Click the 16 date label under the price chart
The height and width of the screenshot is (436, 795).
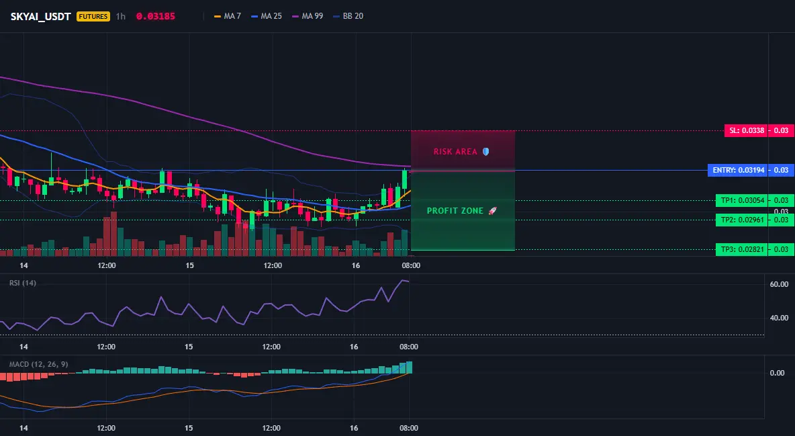pyautogui.click(x=355, y=265)
